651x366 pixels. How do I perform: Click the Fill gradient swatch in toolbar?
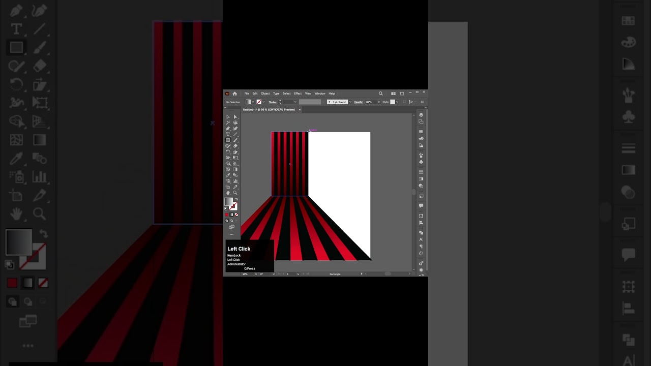pos(228,201)
